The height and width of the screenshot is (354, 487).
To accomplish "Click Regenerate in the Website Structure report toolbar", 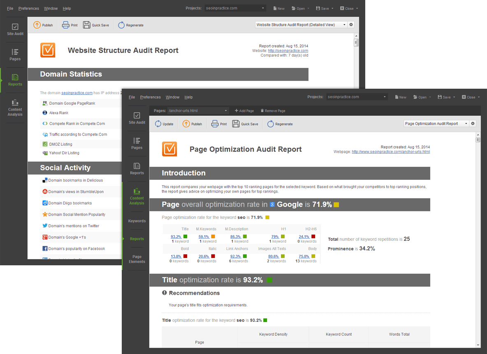I will 131,25.
